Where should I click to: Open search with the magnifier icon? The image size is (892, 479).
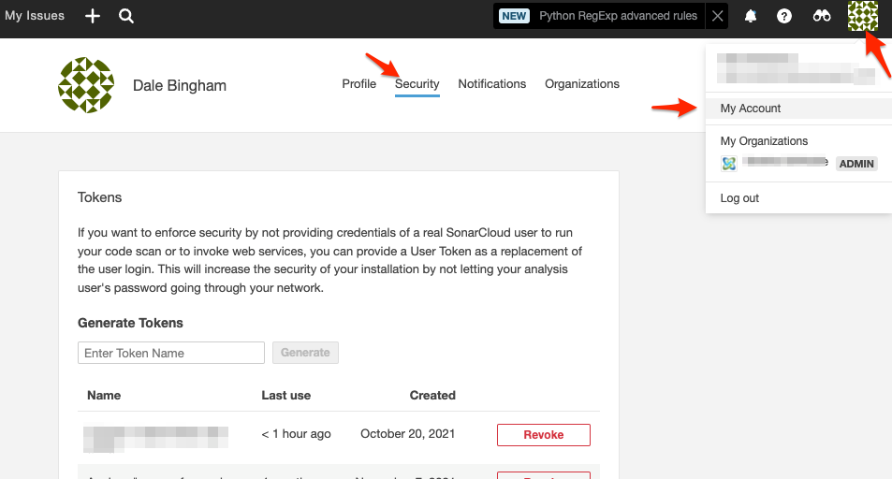(126, 16)
